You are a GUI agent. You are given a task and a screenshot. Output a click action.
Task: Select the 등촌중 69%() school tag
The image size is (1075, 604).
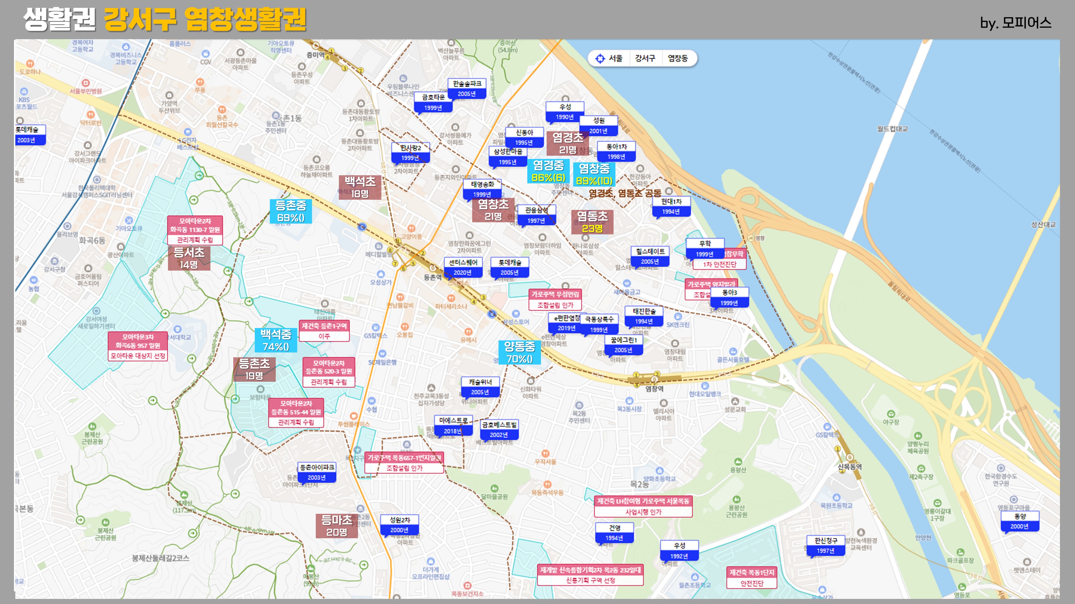tap(291, 211)
